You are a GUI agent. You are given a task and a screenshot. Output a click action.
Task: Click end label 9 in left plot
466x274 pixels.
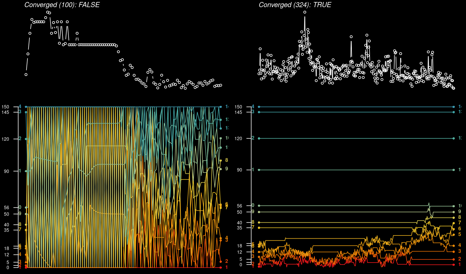pyautogui.click(x=226, y=169)
